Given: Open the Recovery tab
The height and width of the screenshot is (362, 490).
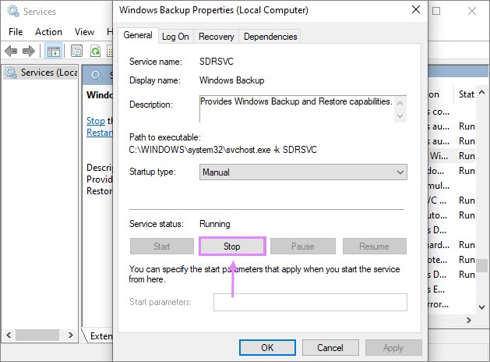Looking at the screenshot, I should click(216, 37).
